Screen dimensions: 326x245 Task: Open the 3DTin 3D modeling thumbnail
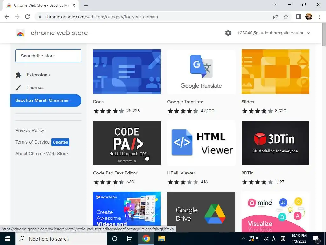click(x=275, y=143)
